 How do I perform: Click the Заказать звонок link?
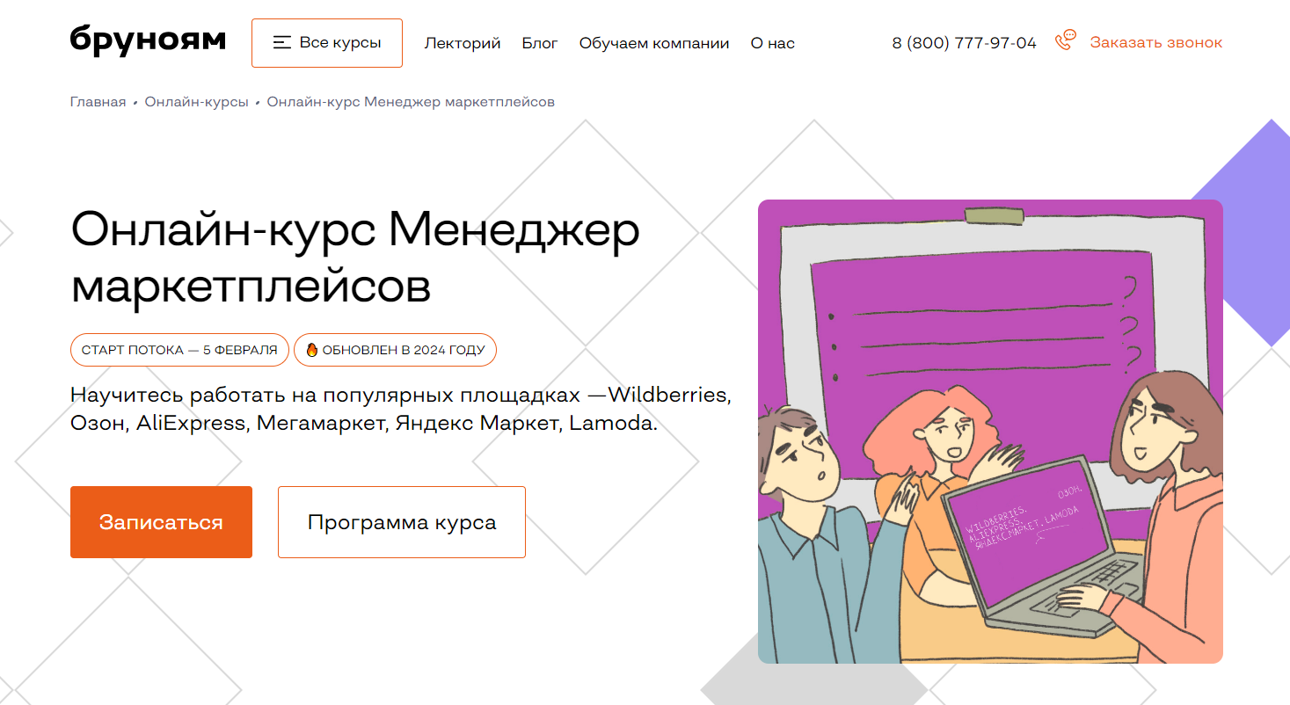[x=1156, y=42]
